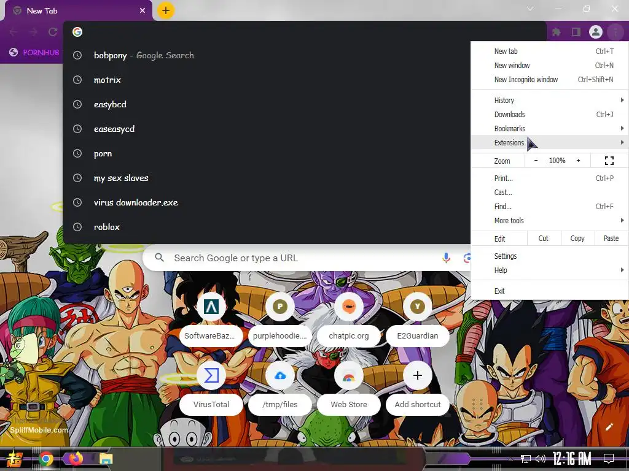629x471 pixels.
Task: Increase zoom with the plus button
Action: click(x=578, y=161)
